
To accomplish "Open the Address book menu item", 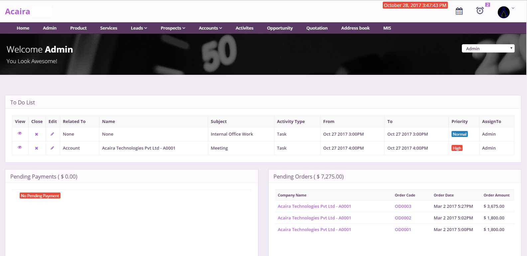I will 355,28.
